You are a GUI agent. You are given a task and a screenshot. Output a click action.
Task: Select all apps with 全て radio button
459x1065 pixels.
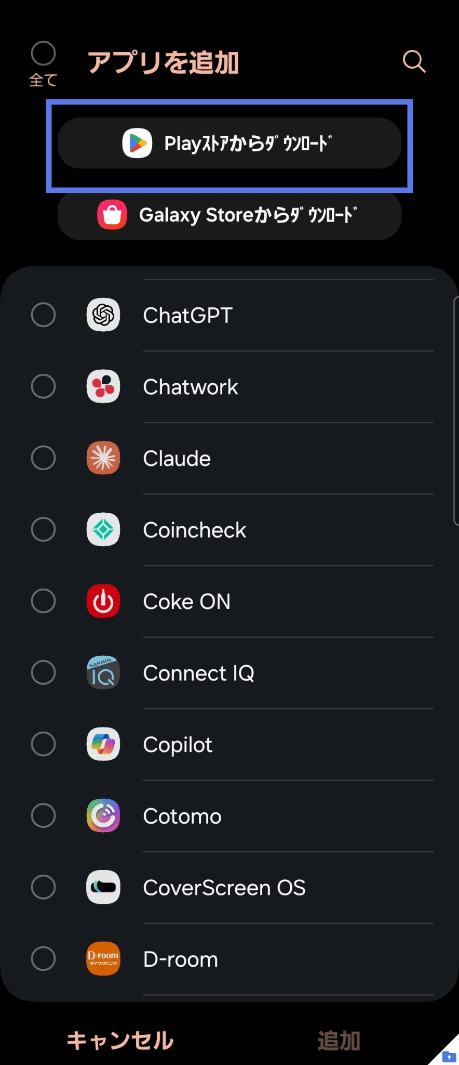click(44, 54)
